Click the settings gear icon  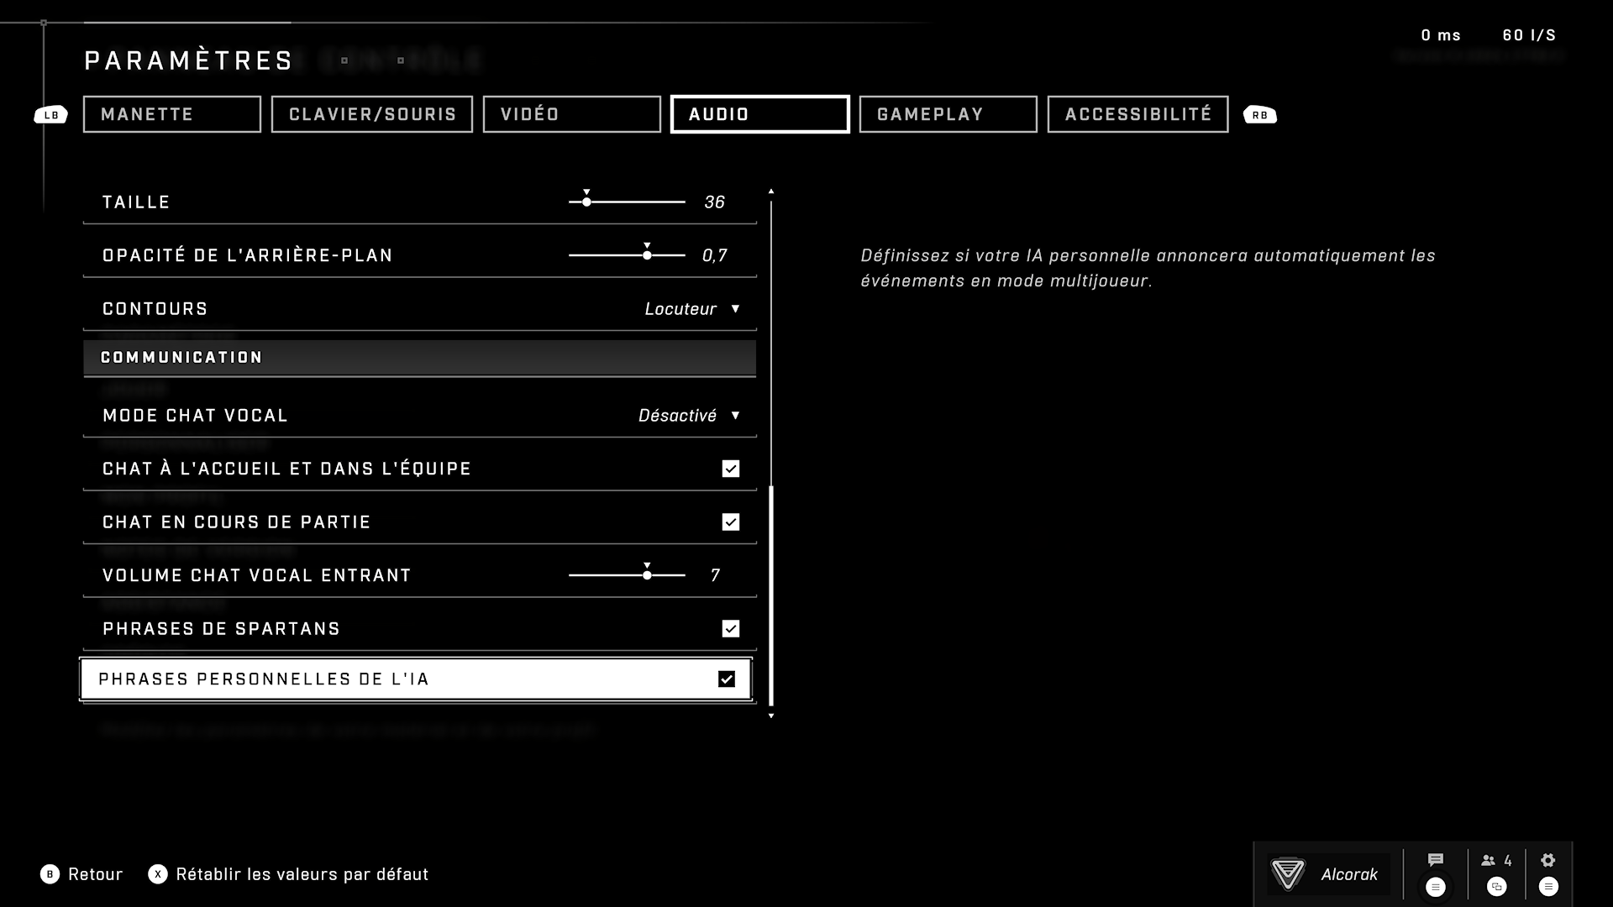(1547, 860)
